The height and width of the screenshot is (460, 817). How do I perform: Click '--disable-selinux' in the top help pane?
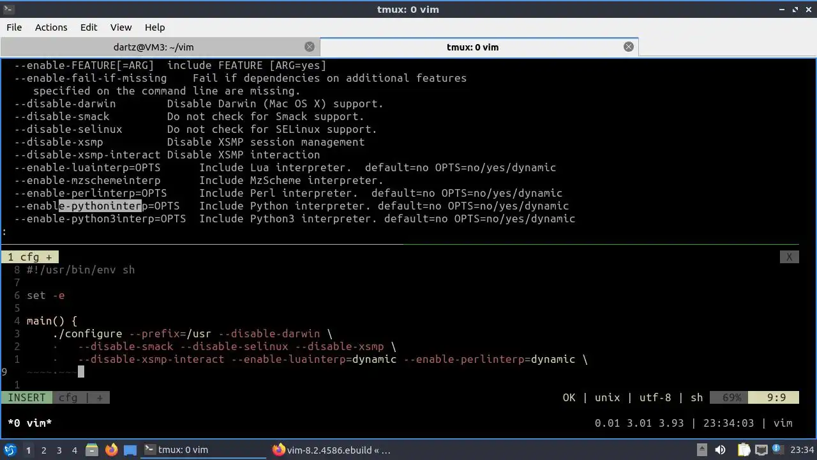tap(68, 129)
